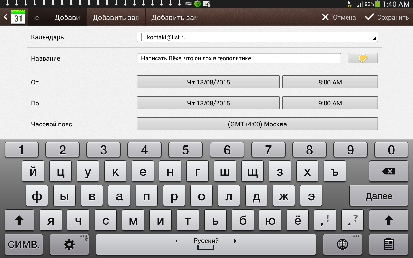This screenshot has width=413, height=258.
Task: Tap the ъ letter key
Action: [335, 171]
